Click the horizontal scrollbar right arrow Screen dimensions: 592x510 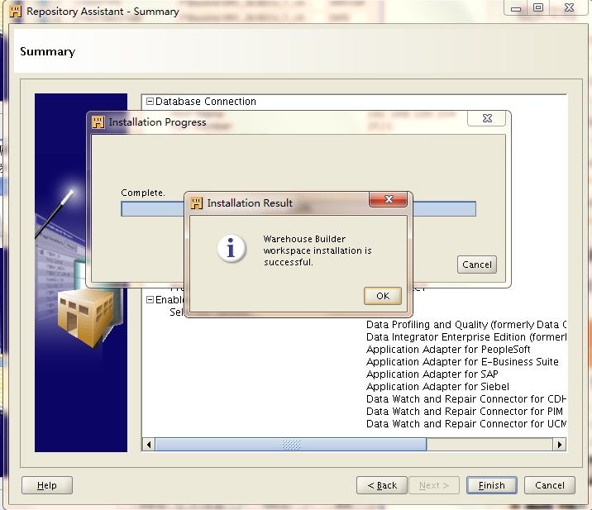point(560,445)
